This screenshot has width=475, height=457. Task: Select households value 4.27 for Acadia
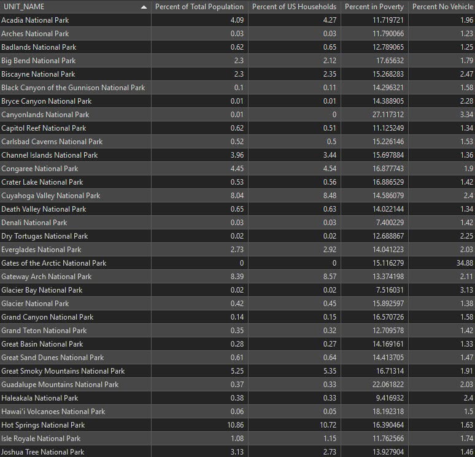[x=330, y=20]
